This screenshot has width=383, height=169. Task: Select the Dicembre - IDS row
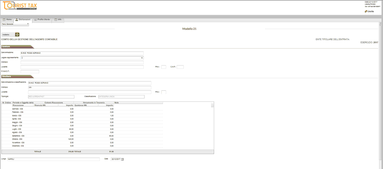tap(82, 146)
